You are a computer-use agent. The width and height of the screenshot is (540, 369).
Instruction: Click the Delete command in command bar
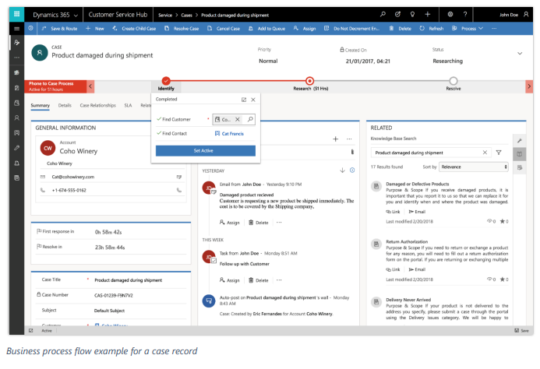401,29
